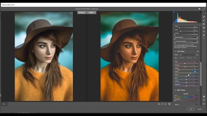The height and width of the screenshot is (116, 207).
Task: Click the Blues hue slider
Action: 186,80
